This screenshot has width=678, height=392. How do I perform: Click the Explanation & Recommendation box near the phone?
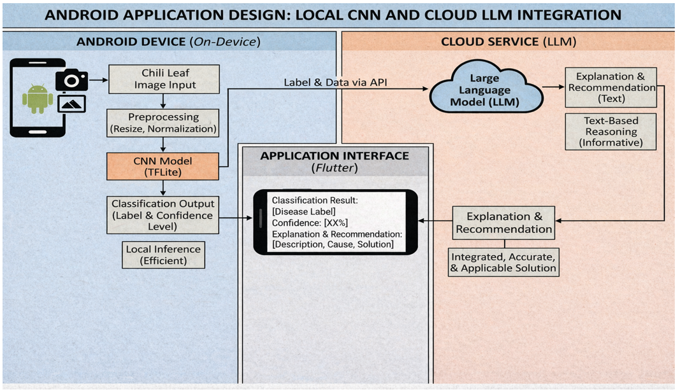504,223
